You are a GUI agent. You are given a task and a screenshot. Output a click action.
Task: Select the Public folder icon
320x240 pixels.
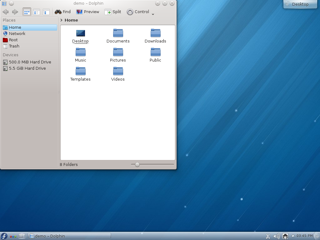[x=156, y=52]
